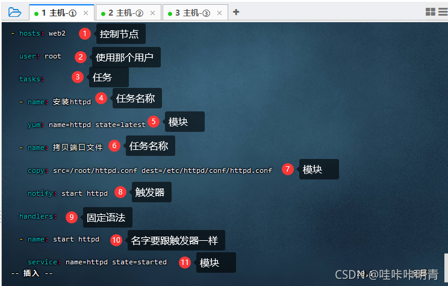Click the 'copy: src=/root/httpd.conf' line

[150, 170]
